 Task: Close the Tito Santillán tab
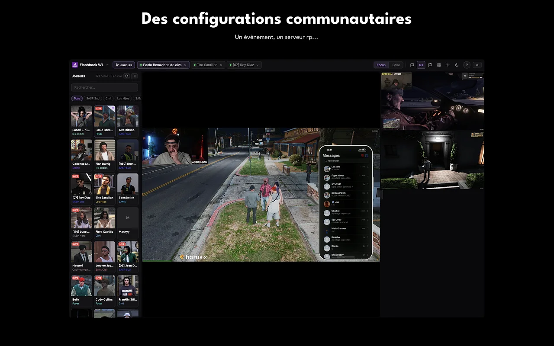pos(221,65)
